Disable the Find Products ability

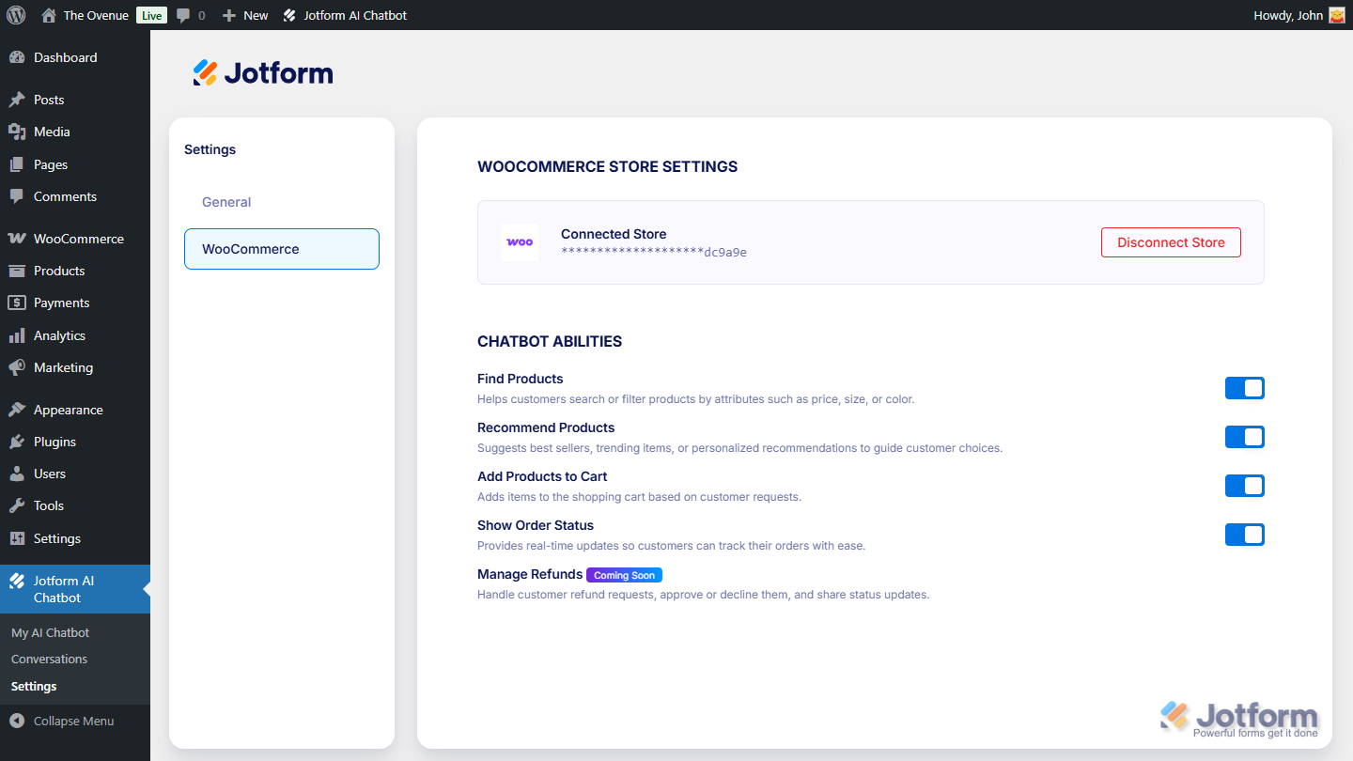[1244, 387]
